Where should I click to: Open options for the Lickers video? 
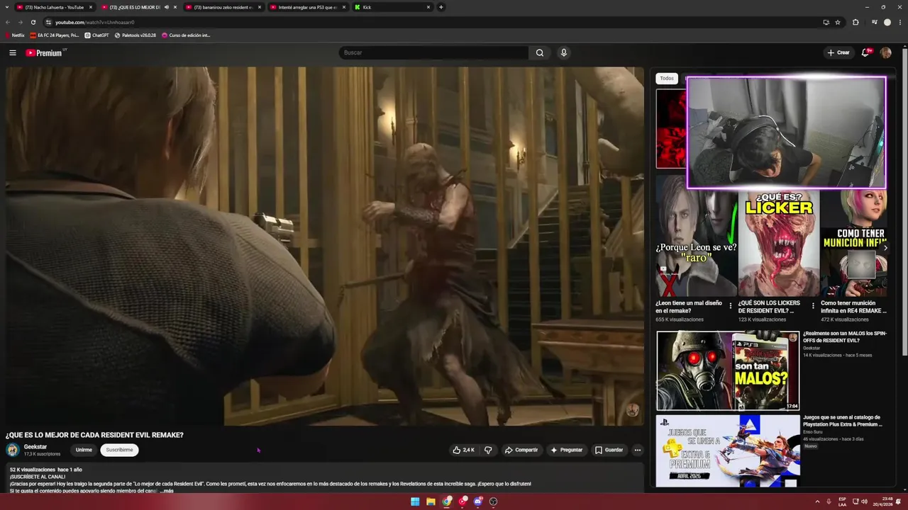point(813,306)
